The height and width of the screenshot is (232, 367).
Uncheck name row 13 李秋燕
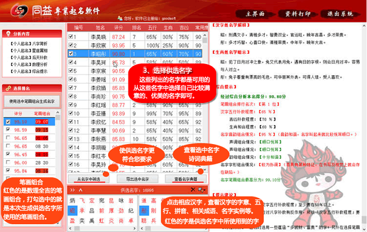[x=71, y=139]
